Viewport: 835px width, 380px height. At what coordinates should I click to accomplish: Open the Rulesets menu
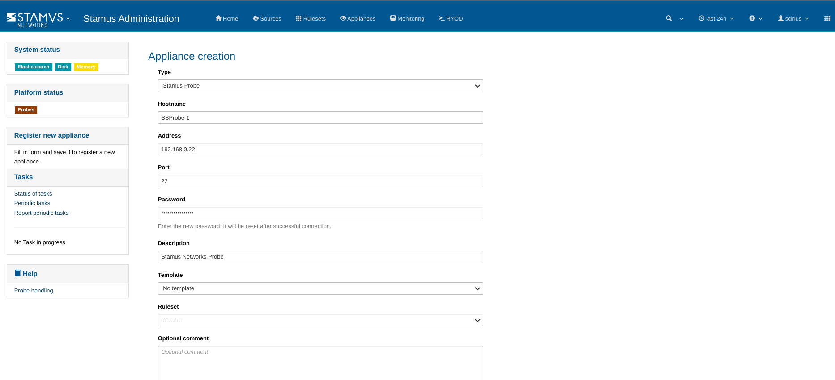point(311,18)
